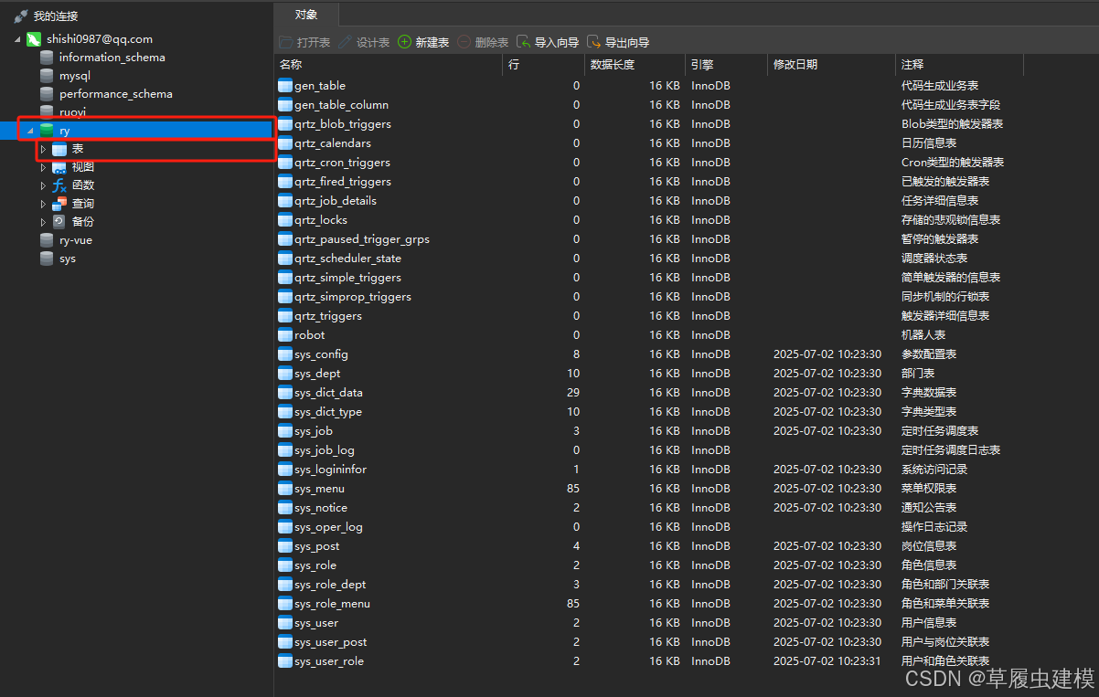The height and width of the screenshot is (697, 1099).
Task: Select the 我的连接 root label
Action: click(56, 16)
